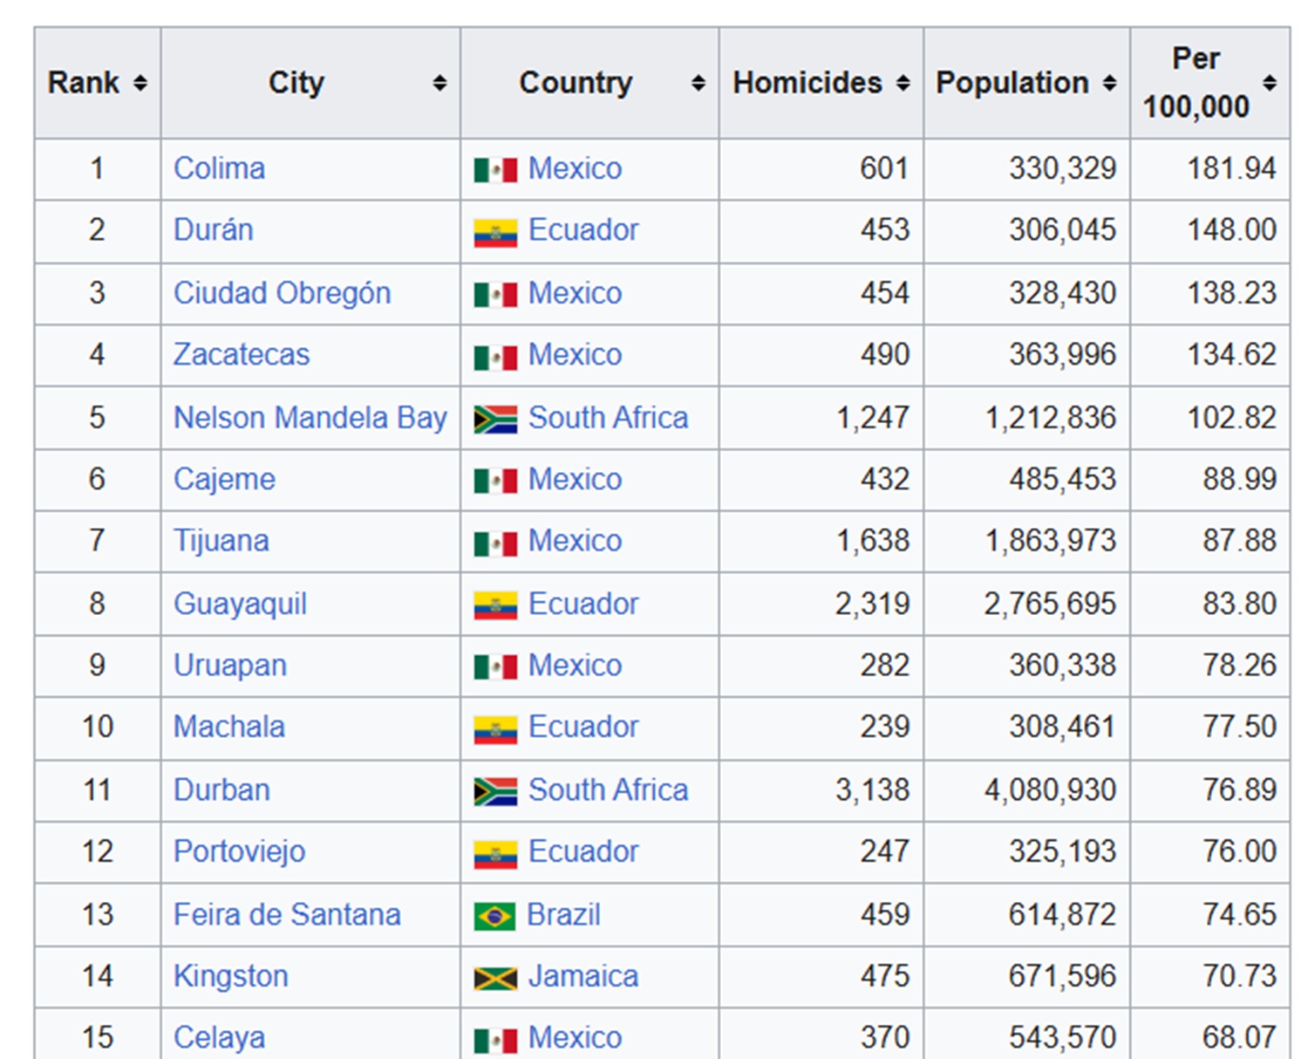This screenshot has height=1059, width=1308.
Task: Open the Brazil country link
Action: click(563, 914)
